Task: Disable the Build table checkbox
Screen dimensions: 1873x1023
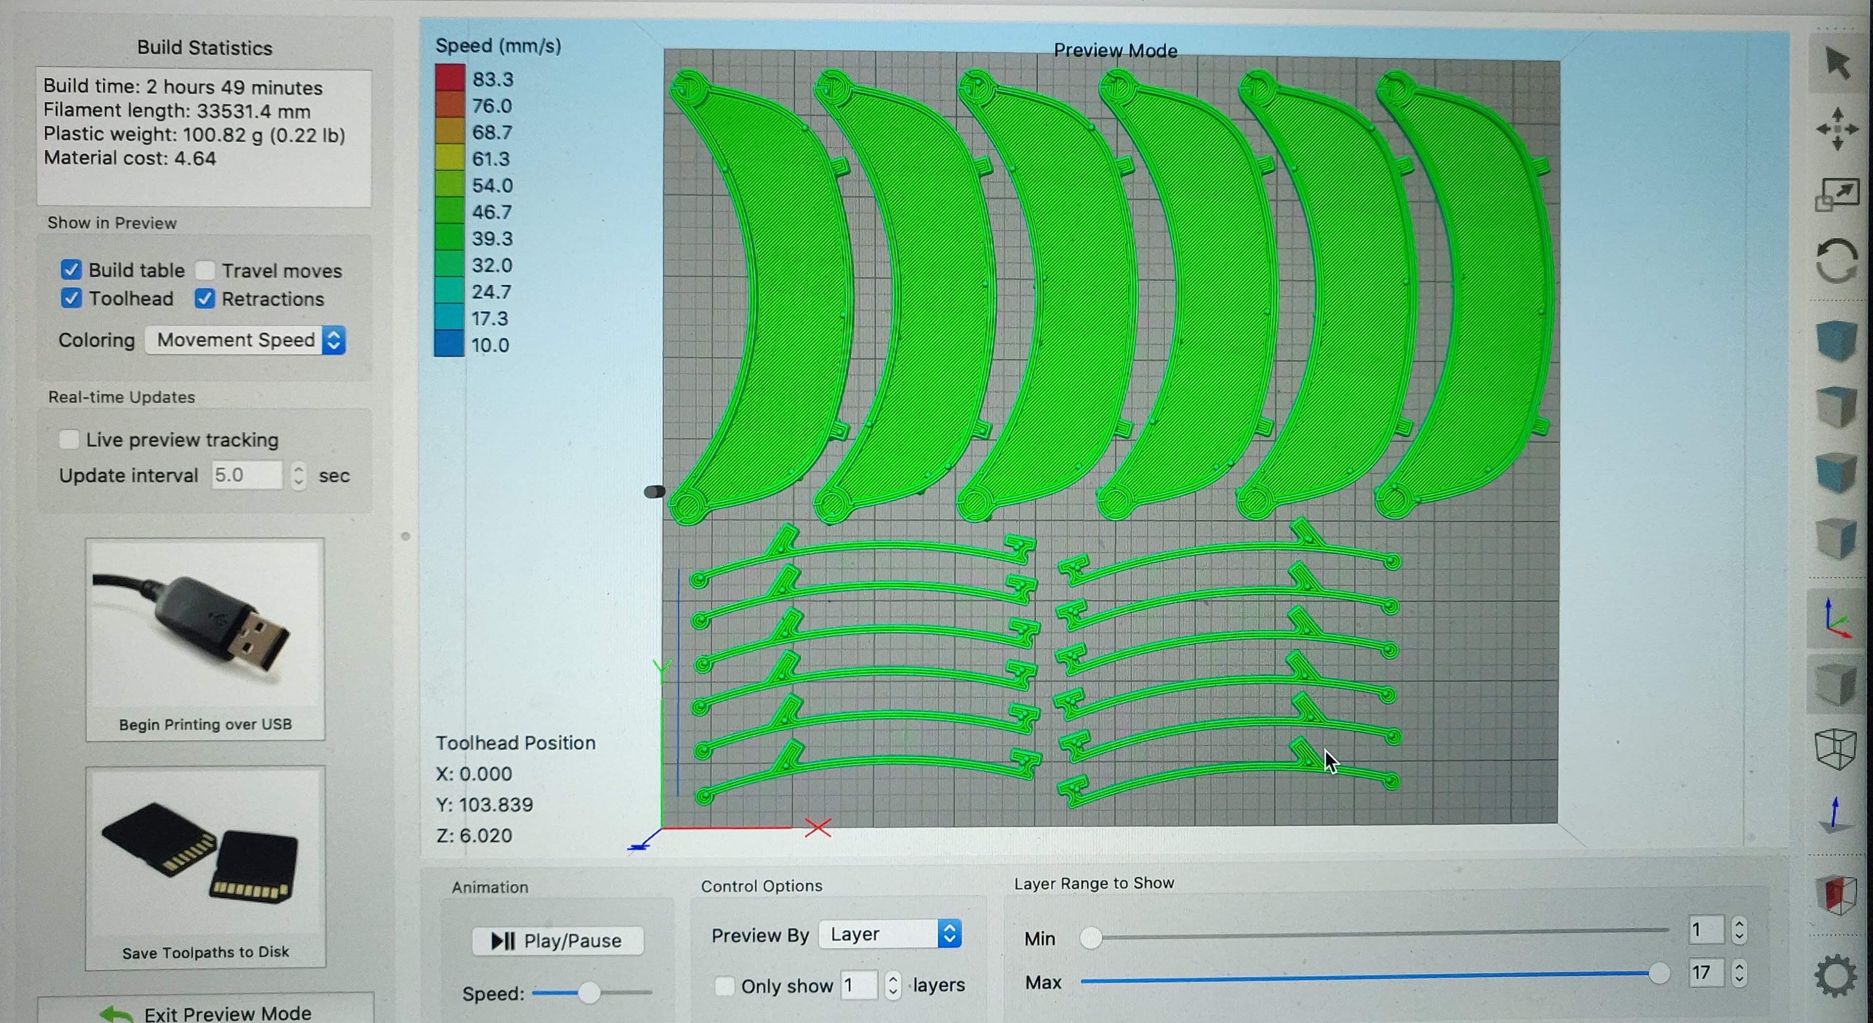Action: tap(71, 270)
